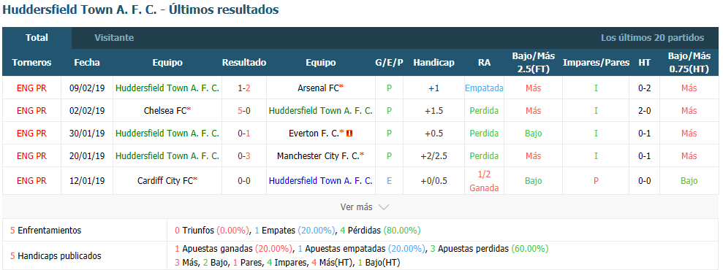Click the blue Huddersfield Town link in the Cardiff row
This screenshot has width=723, height=270.
320,181
